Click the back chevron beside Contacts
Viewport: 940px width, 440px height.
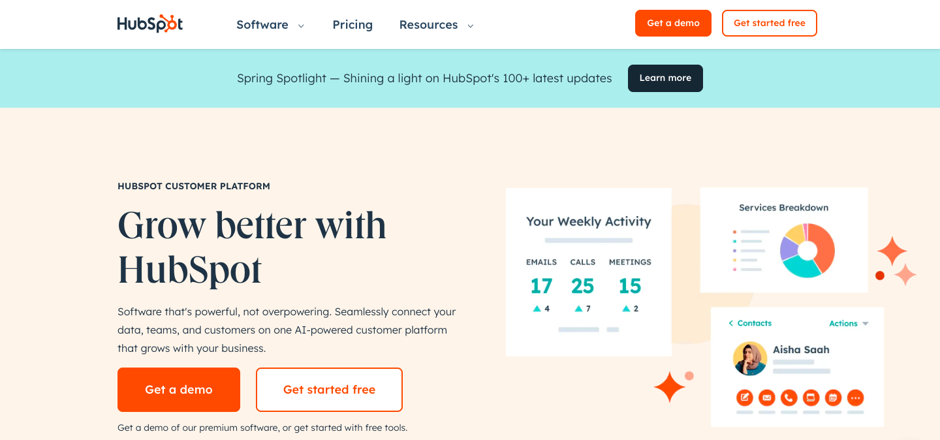point(731,323)
